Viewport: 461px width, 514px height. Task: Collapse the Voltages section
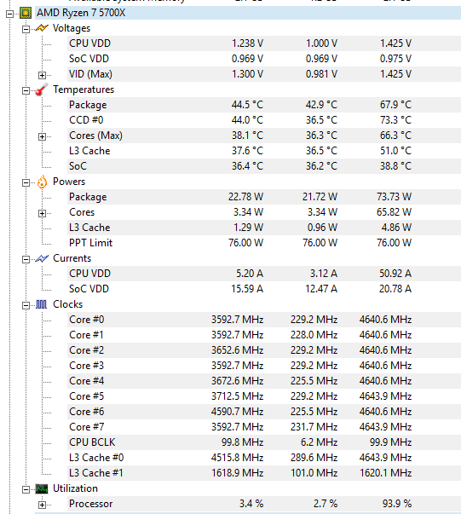[x=26, y=29]
